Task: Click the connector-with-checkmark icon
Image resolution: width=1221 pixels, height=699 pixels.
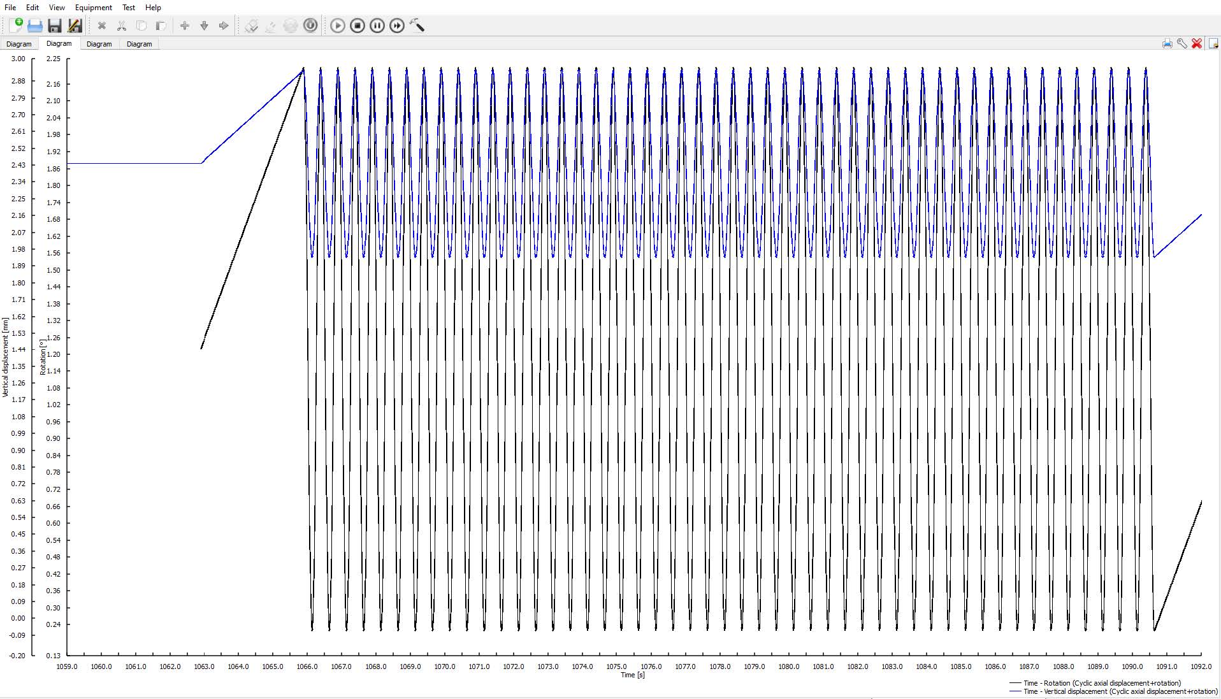Action: pyautogui.click(x=252, y=25)
